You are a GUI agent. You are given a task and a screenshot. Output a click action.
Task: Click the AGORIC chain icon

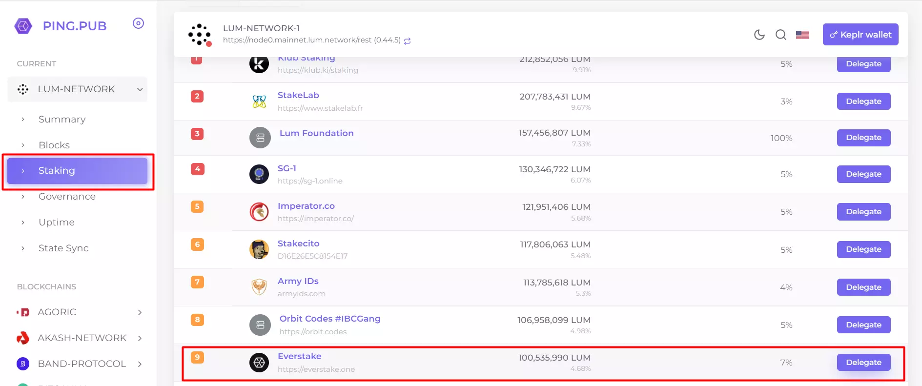(23, 312)
